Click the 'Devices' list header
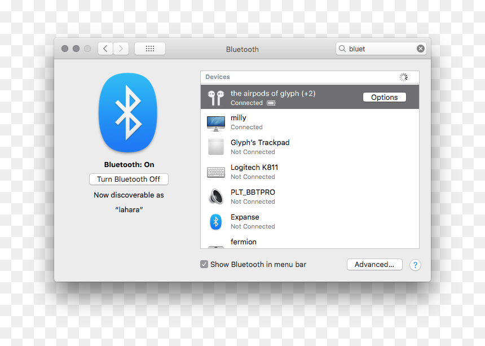 [x=310, y=77]
